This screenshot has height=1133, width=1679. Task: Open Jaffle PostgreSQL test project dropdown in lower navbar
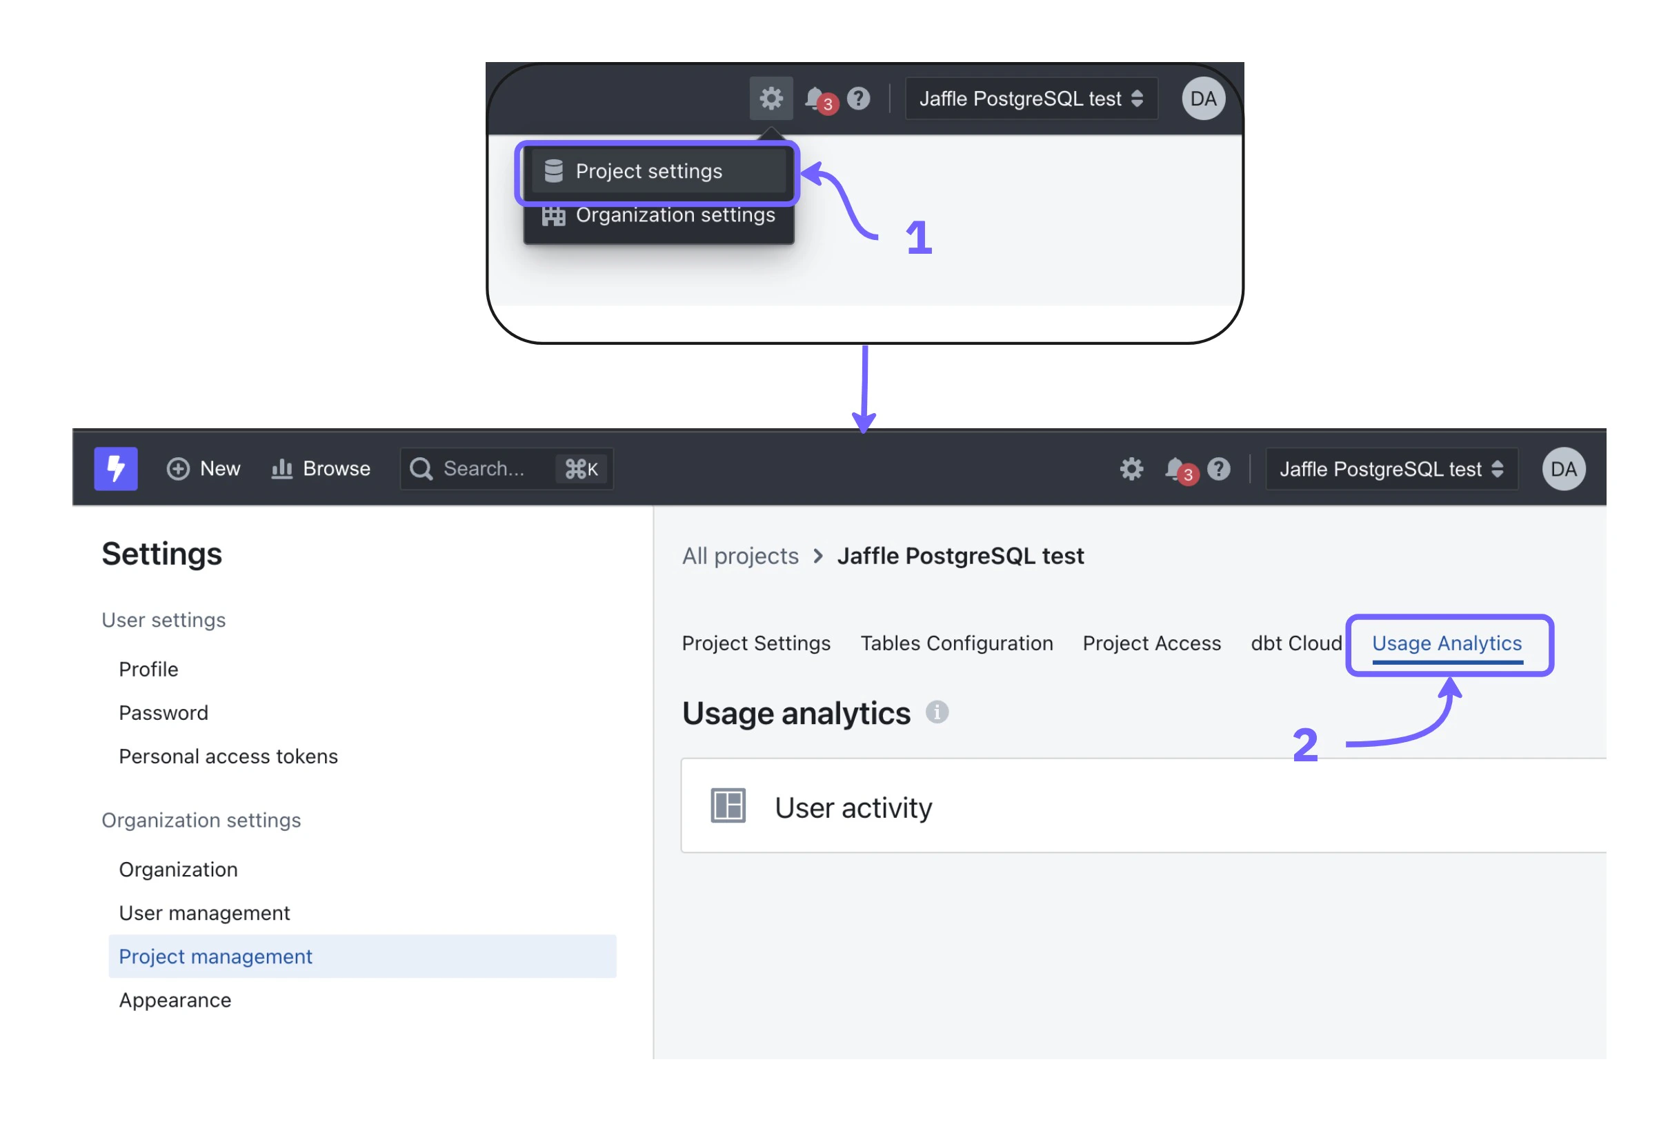(1391, 469)
